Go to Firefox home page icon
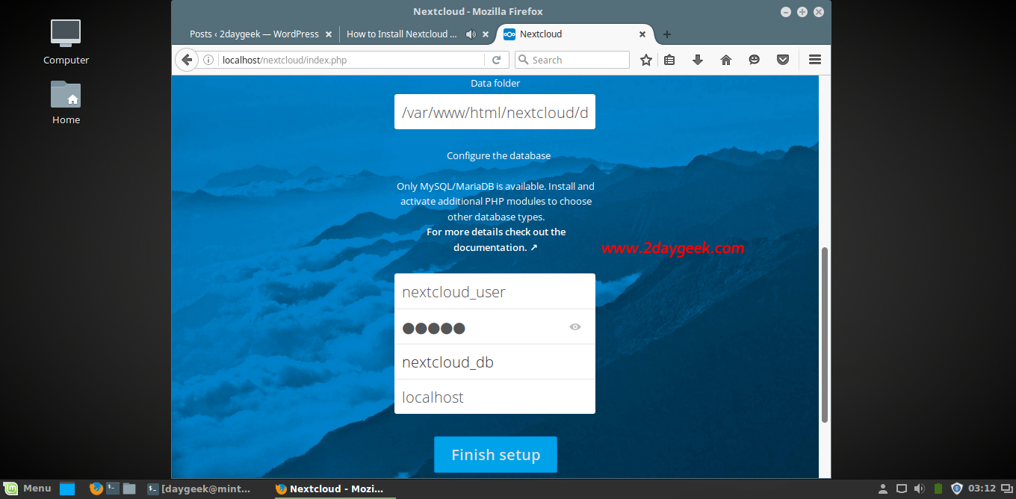The width and height of the screenshot is (1016, 499). (x=726, y=60)
